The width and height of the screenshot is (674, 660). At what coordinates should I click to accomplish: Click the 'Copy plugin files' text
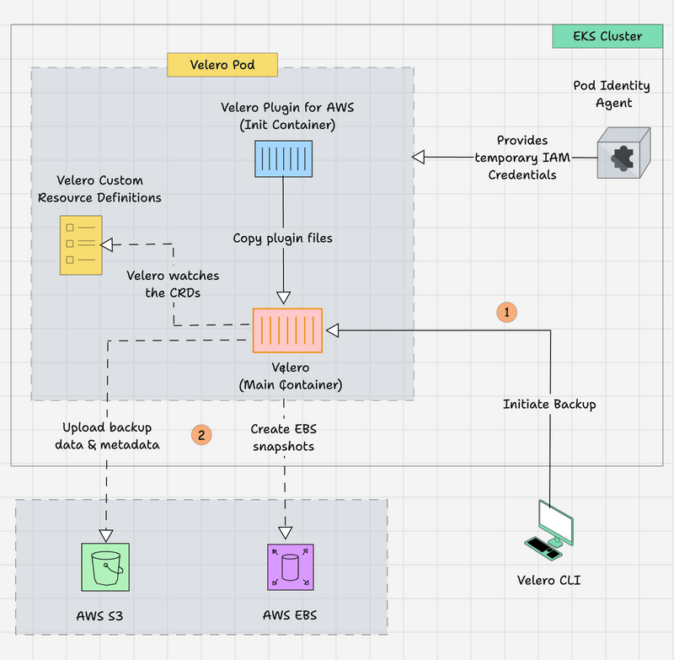[282, 239]
